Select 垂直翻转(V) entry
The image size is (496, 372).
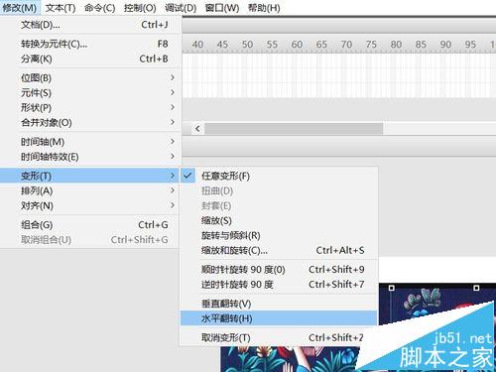[x=279, y=304]
